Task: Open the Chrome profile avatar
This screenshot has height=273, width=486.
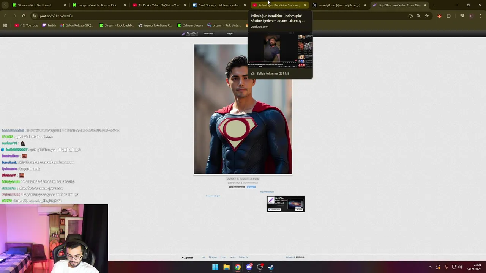Action: point(471,16)
